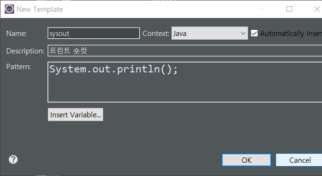This screenshot has width=322, height=176.
Task: Click inside the Pattern text area
Action: coord(185,82)
